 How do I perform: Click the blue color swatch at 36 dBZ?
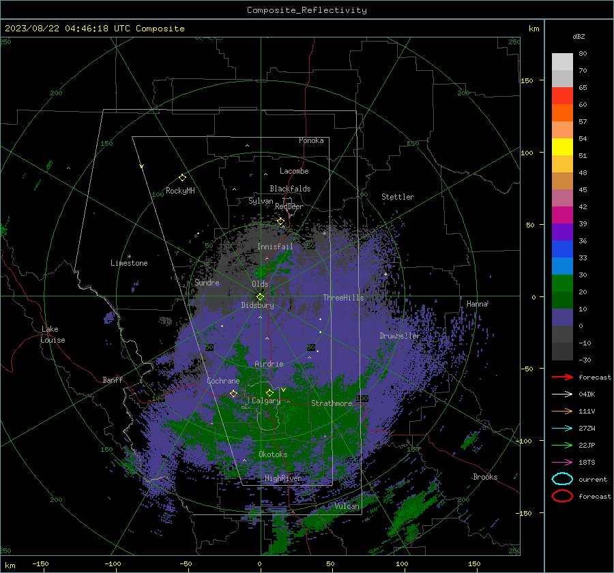pos(562,249)
